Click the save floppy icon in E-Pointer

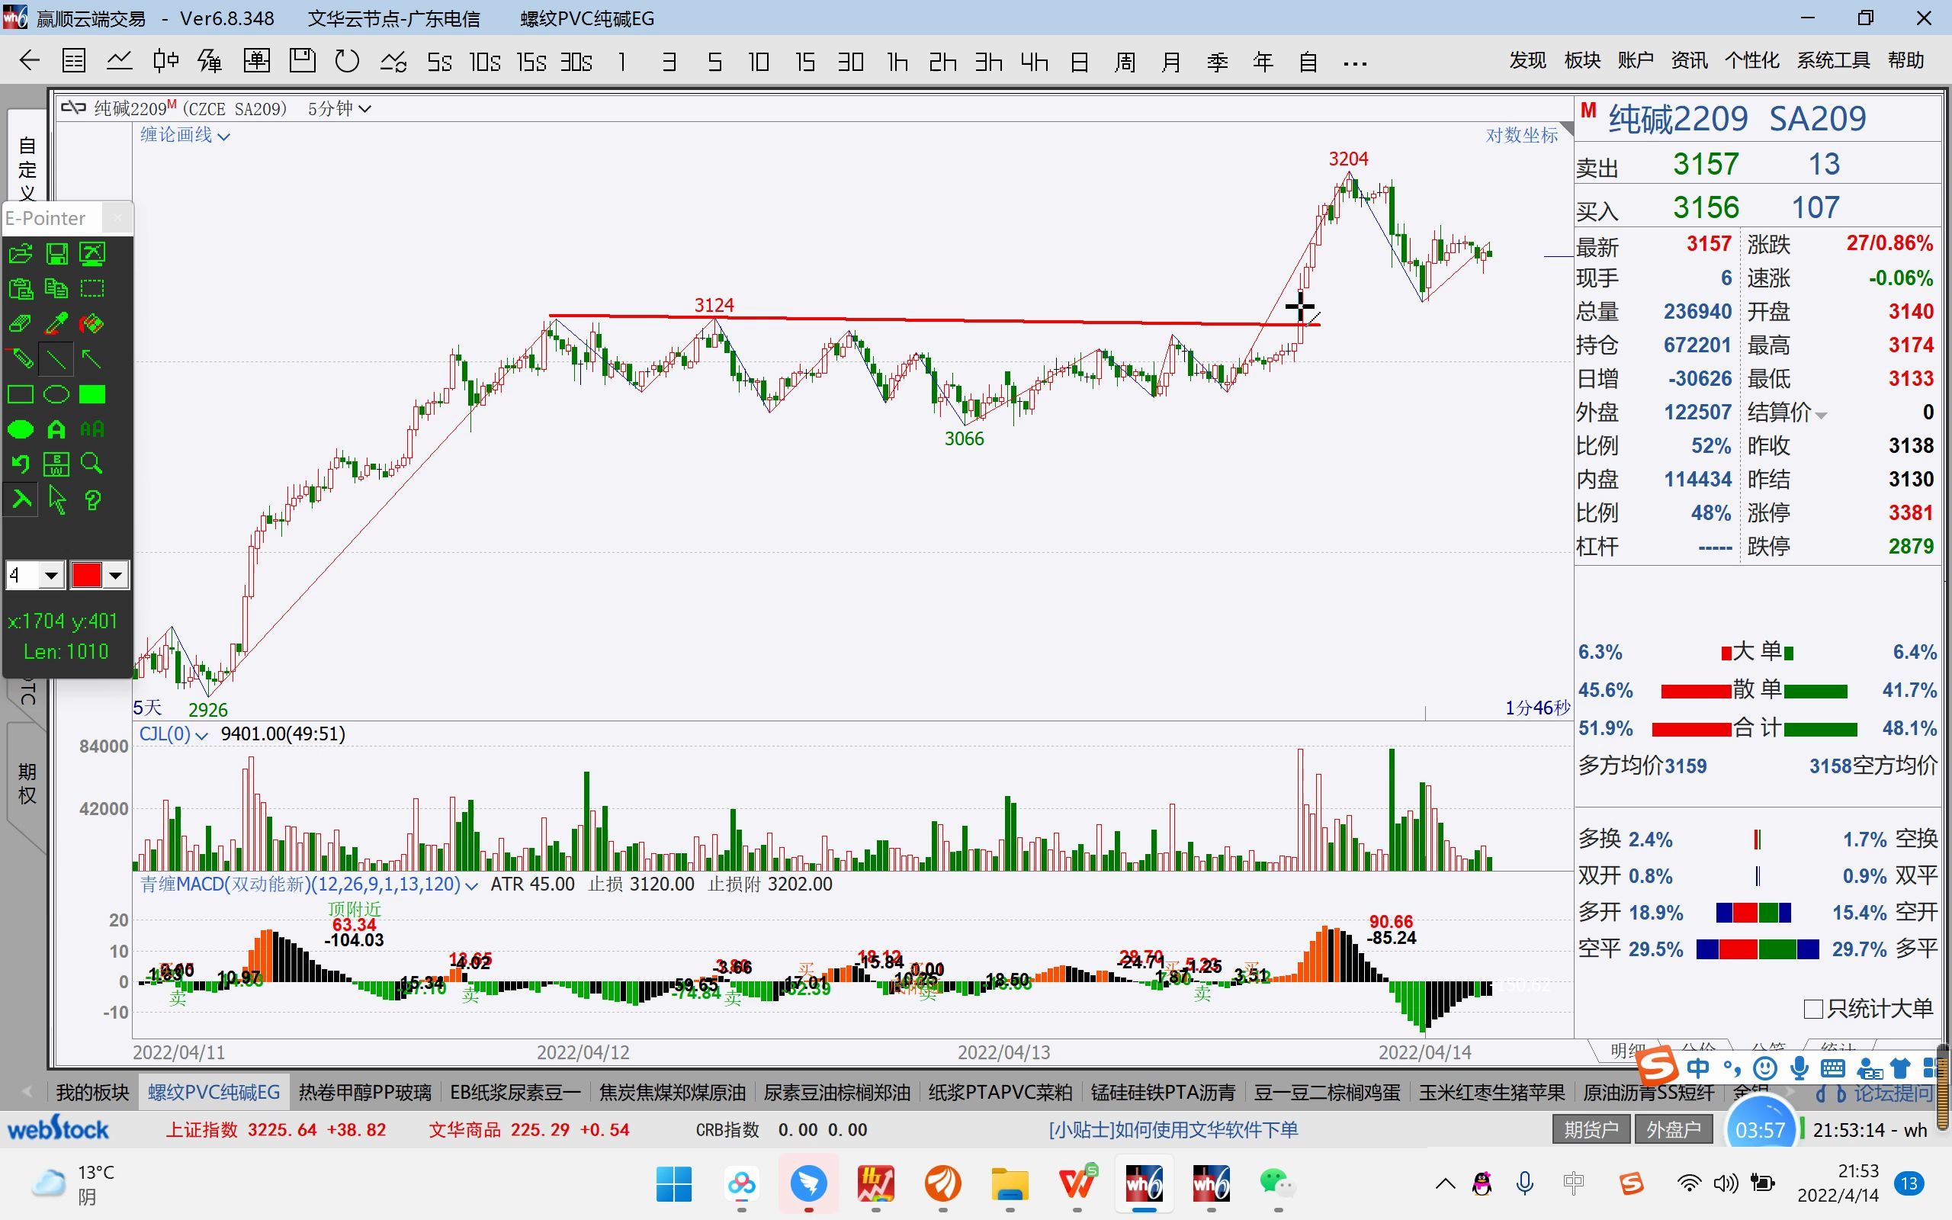(56, 254)
